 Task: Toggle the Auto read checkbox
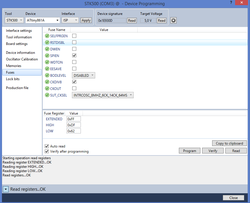point(47,146)
